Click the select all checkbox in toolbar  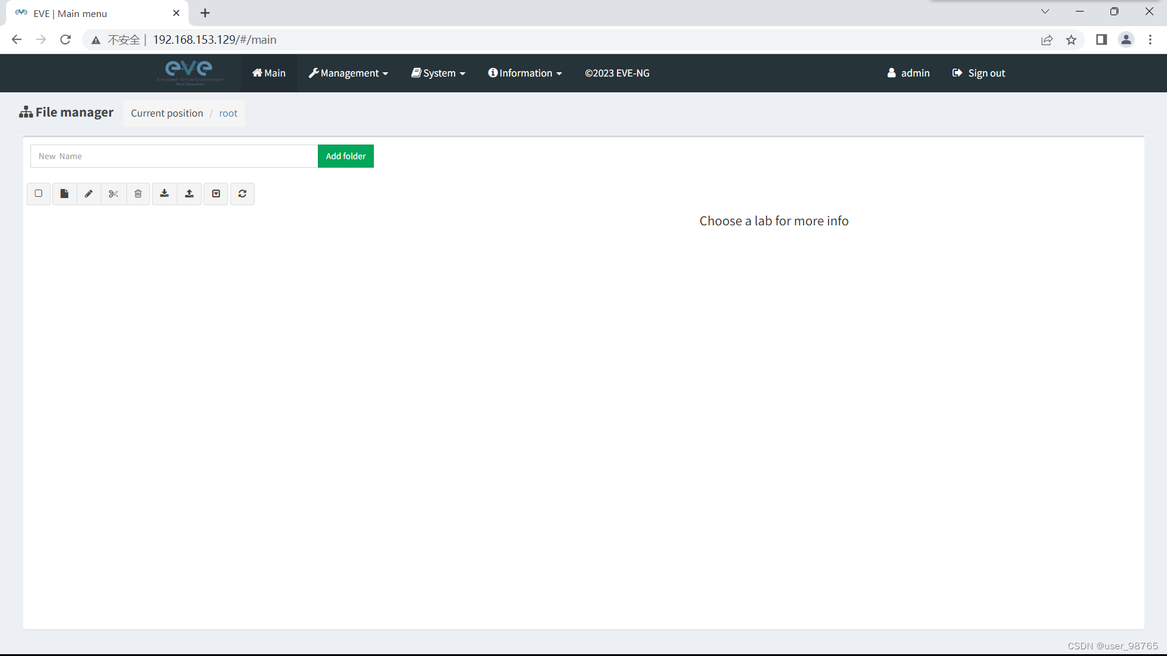tap(38, 193)
